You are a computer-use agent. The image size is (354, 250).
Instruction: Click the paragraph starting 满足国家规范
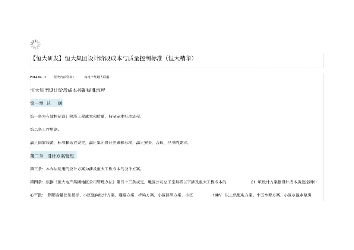coord(110,143)
